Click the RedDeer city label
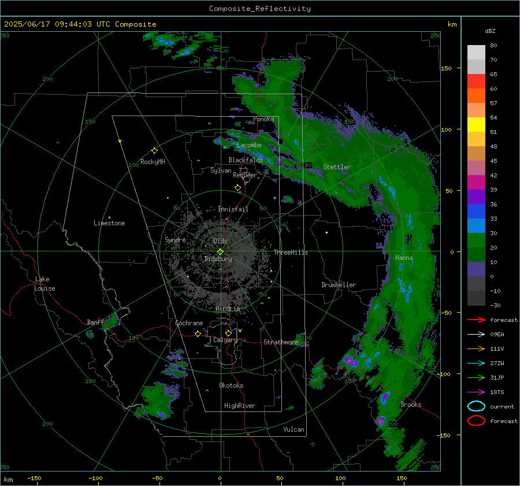This screenshot has height=486, width=520. [x=245, y=175]
